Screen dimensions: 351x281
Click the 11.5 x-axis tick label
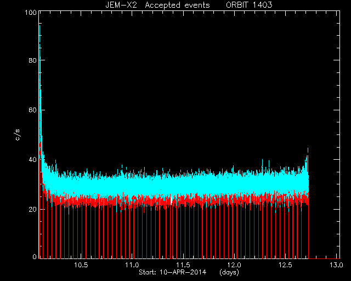tap(183, 265)
